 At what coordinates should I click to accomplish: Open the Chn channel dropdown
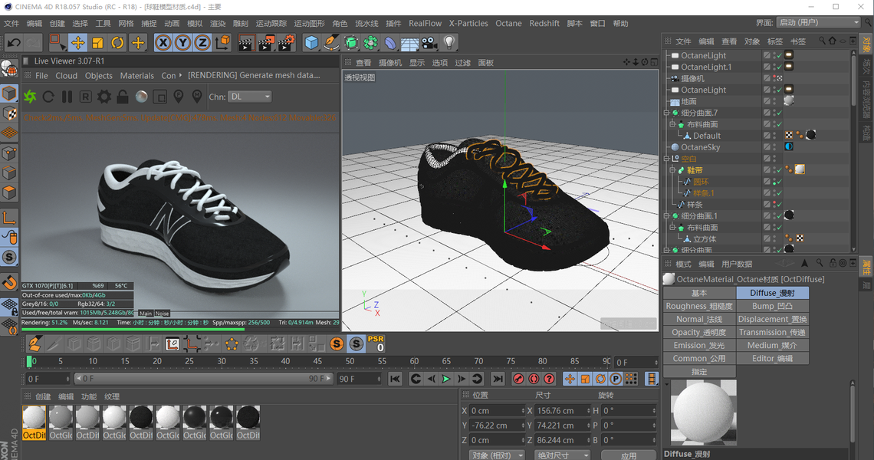click(250, 97)
